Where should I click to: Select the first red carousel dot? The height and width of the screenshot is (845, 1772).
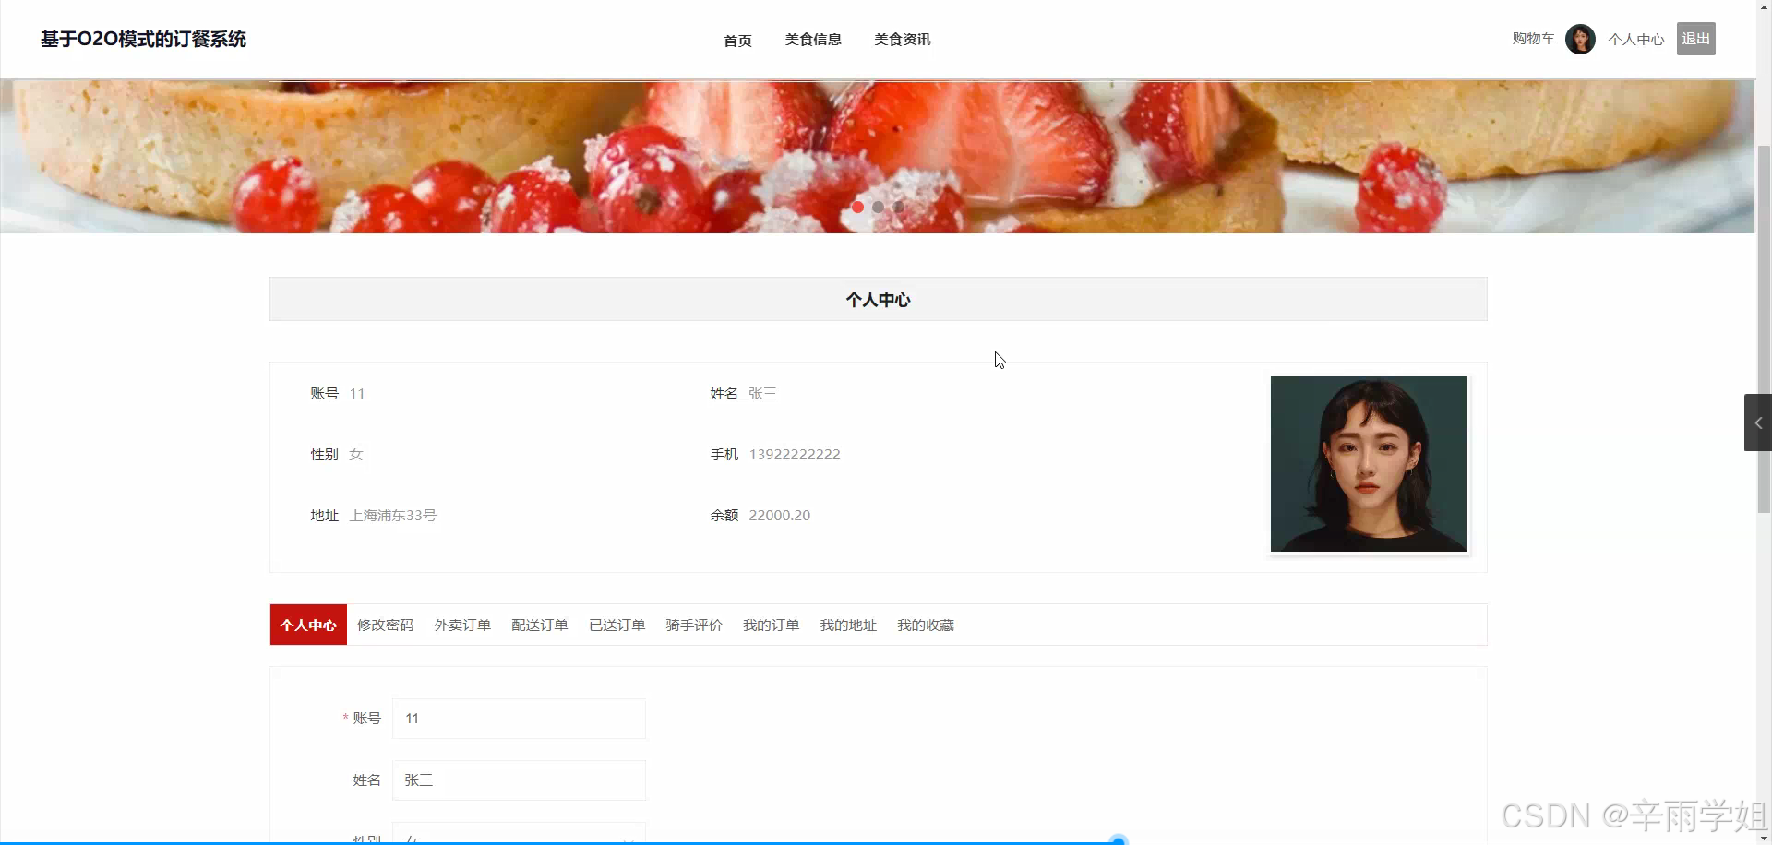[x=857, y=207]
